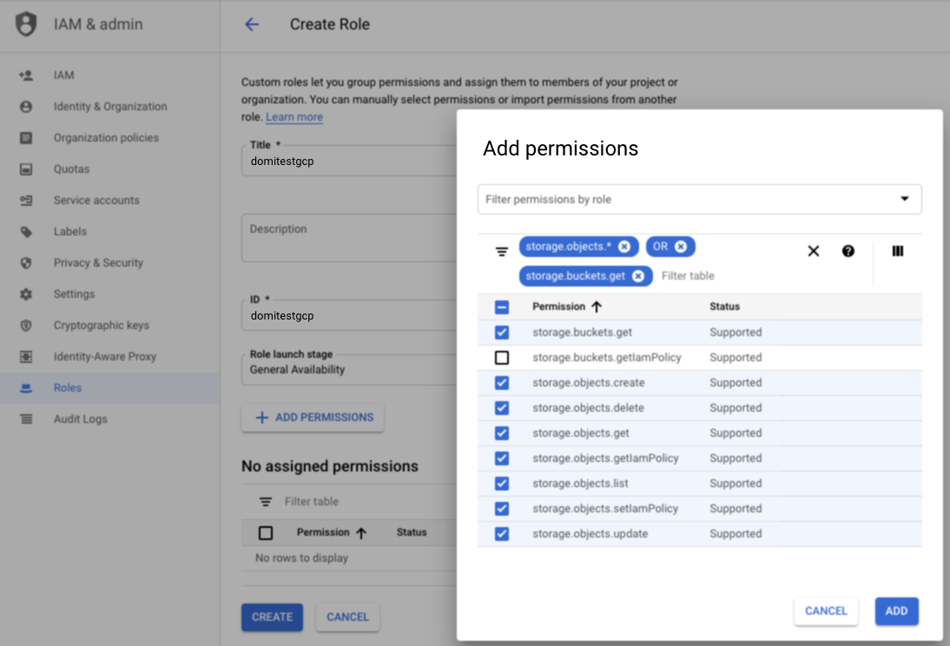Go to Organization policies in the sidebar
The image size is (950, 646).
pos(105,138)
